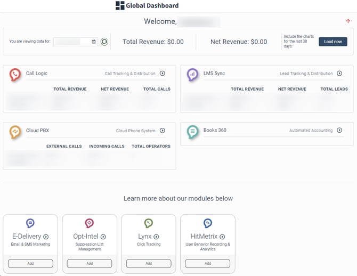The height and width of the screenshot is (276, 357).
Task: Click the viewing data date input field
Action: click(72, 42)
